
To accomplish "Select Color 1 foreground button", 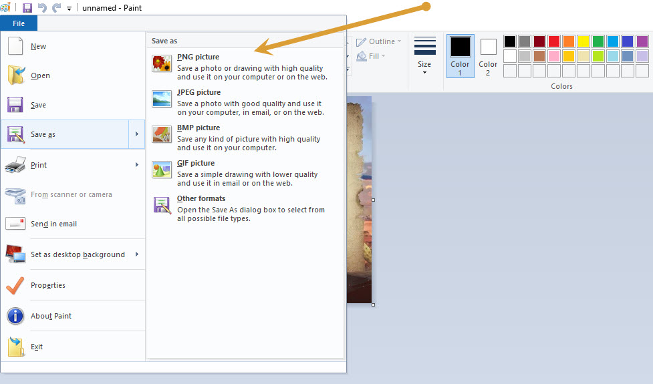I will pyautogui.click(x=461, y=56).
